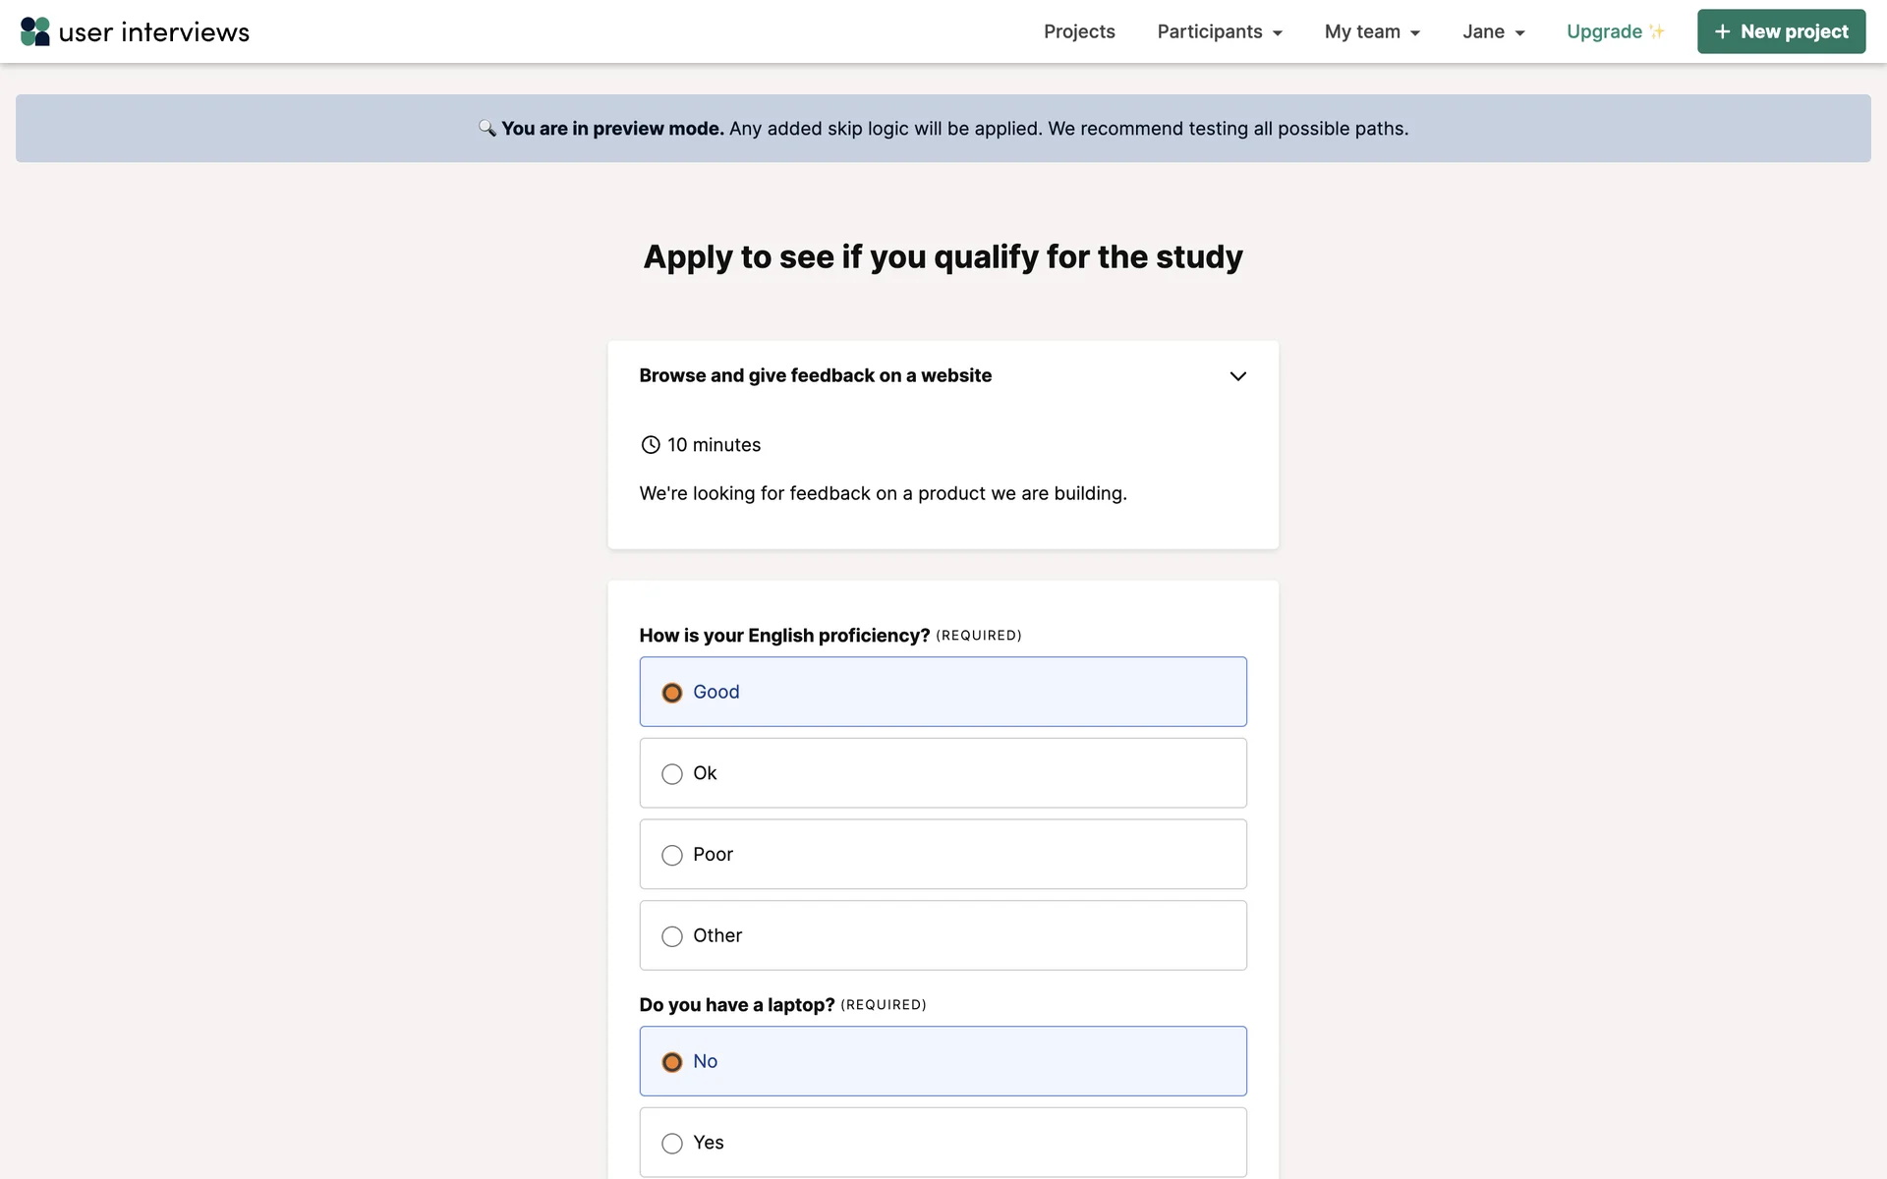Click the User Interviews logo icon
The height and width of the screenshot is (1179, 1887).
pos(34,31)
